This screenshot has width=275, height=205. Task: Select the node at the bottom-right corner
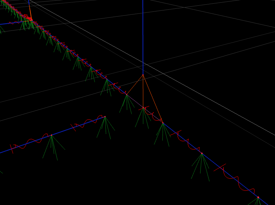coord(258,197)
